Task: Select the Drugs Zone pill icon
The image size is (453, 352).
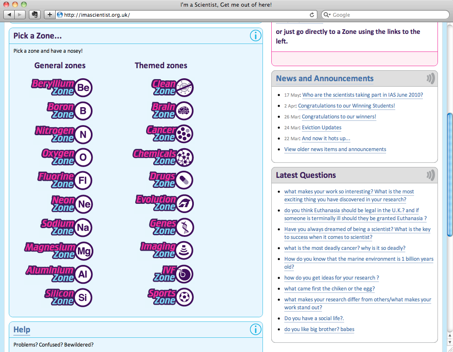Action: pyautogui.click(x=184, y=180)
